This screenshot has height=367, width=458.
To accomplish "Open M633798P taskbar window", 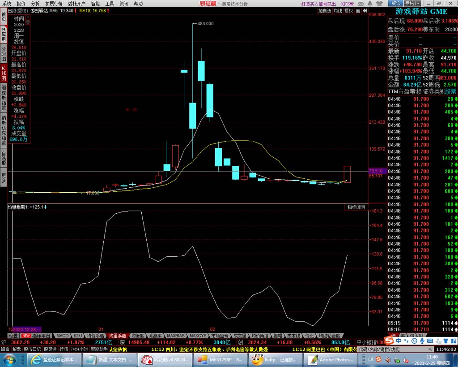I will click(x=220, y=360).
